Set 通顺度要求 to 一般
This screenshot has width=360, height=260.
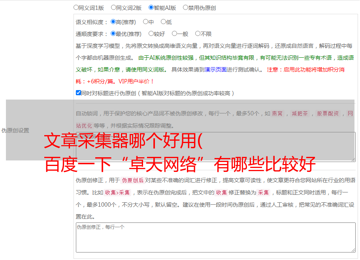pyautogui.click(x=175, y=34)
